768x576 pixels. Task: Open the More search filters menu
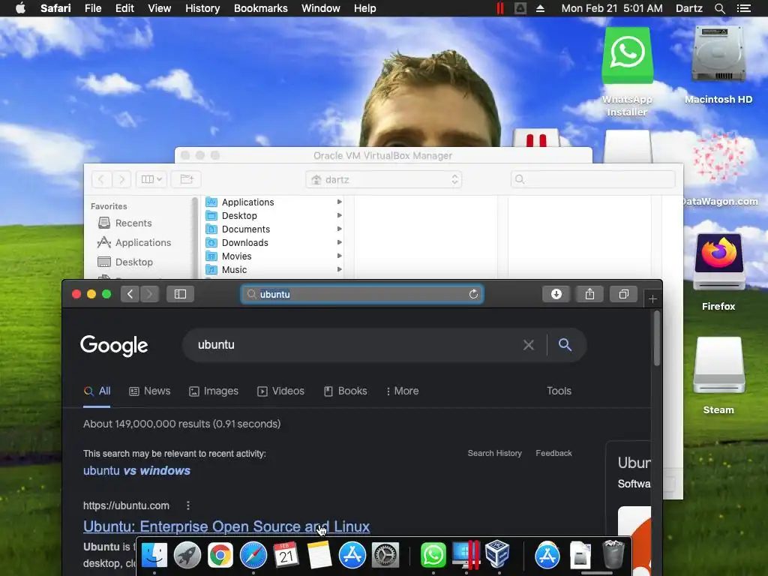coord(402,391)
